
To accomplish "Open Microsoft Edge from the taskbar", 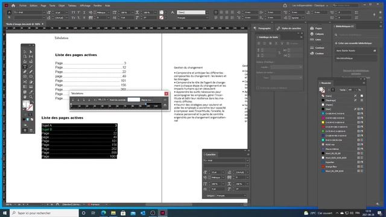I will pyautogui.click(x=104, y=213).
